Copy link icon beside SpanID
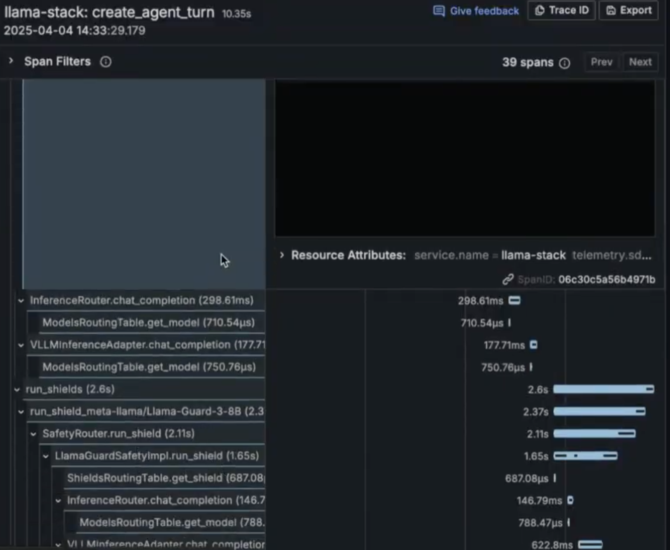The height and width of the screenshot is (550, 670). 508,280
